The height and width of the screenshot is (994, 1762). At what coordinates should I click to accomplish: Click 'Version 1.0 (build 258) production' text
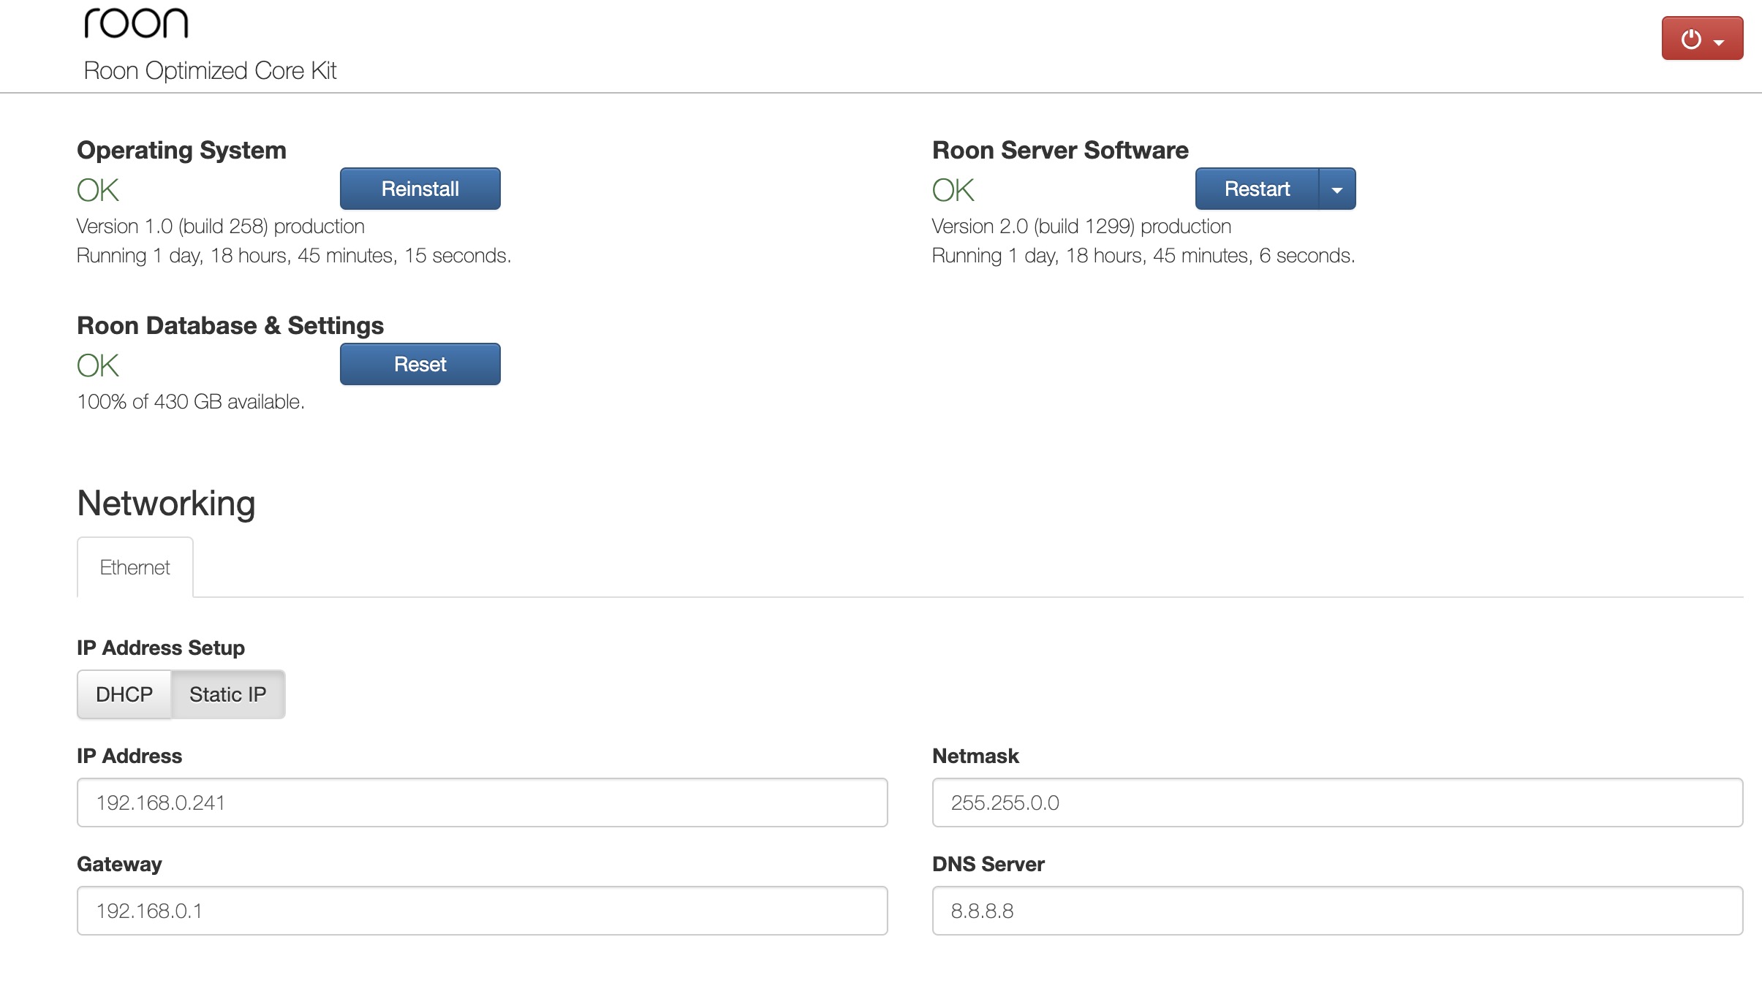point(221,227)
